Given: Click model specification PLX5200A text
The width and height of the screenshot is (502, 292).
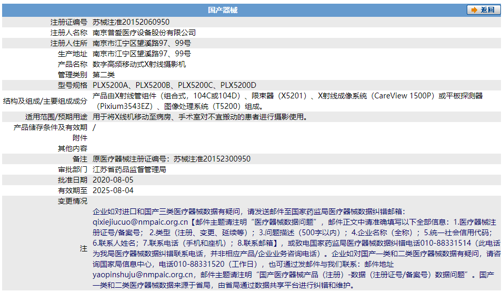Looking at the screenshot, I should (111, 85).
